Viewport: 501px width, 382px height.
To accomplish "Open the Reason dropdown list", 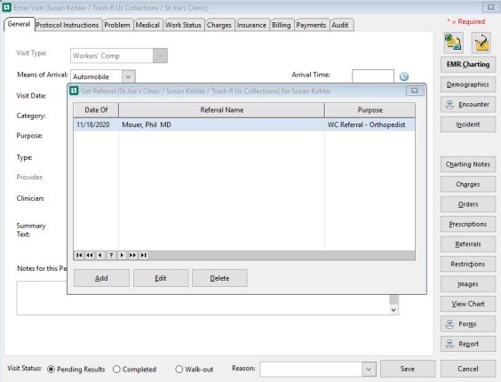I will point(369,370).
